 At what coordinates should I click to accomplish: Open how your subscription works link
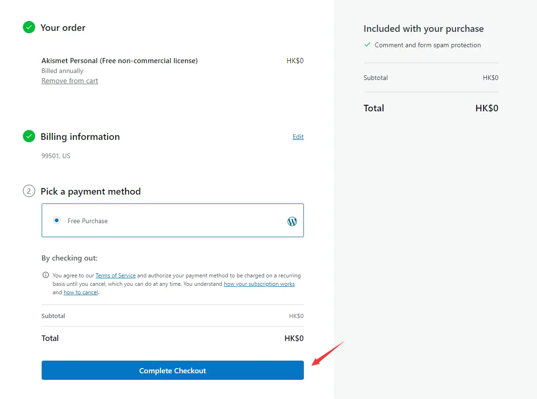(x=259, y=284)
